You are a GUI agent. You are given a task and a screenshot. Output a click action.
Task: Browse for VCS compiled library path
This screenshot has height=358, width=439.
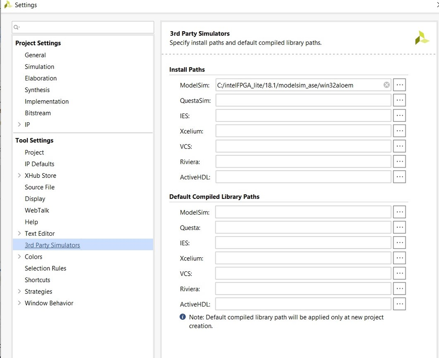pos(399,273)
